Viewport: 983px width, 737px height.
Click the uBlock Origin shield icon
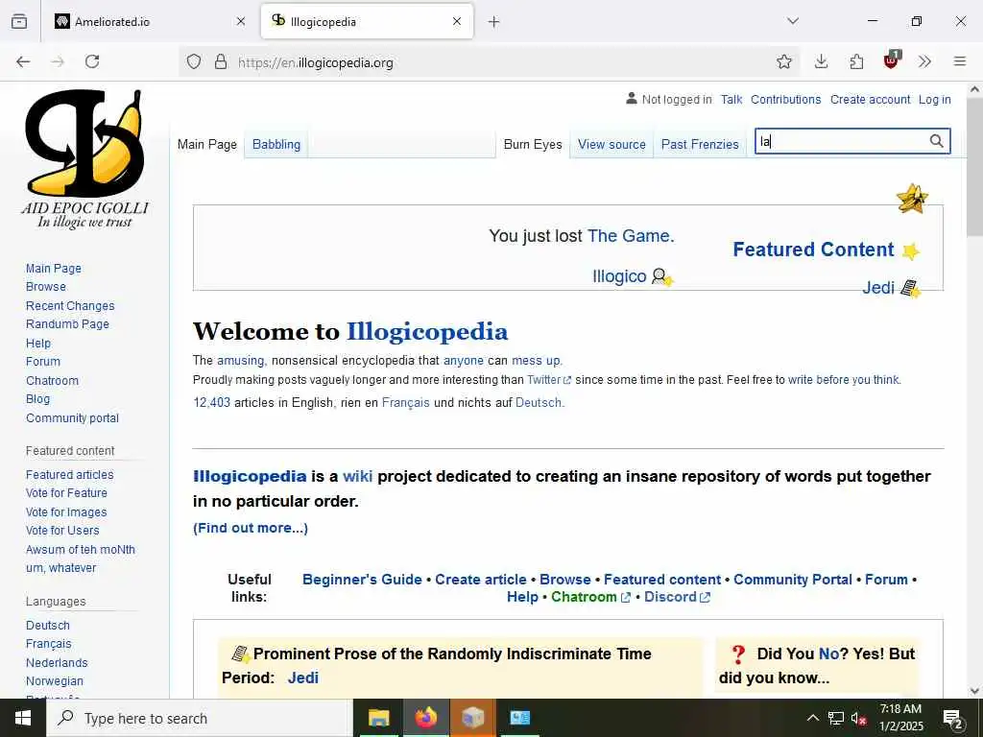(x=891, y=60)
